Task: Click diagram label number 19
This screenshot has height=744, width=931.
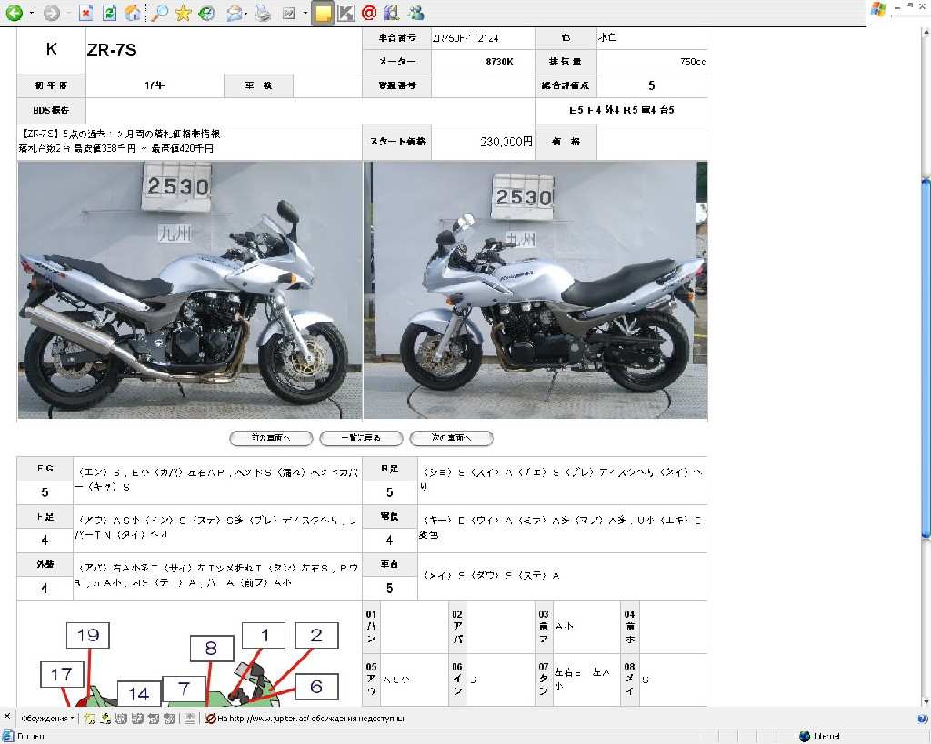Action: click(88, 635)
